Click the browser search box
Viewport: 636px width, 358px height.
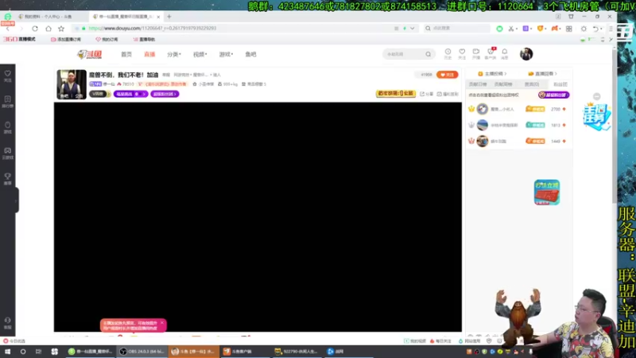click(x=456, y=29)
